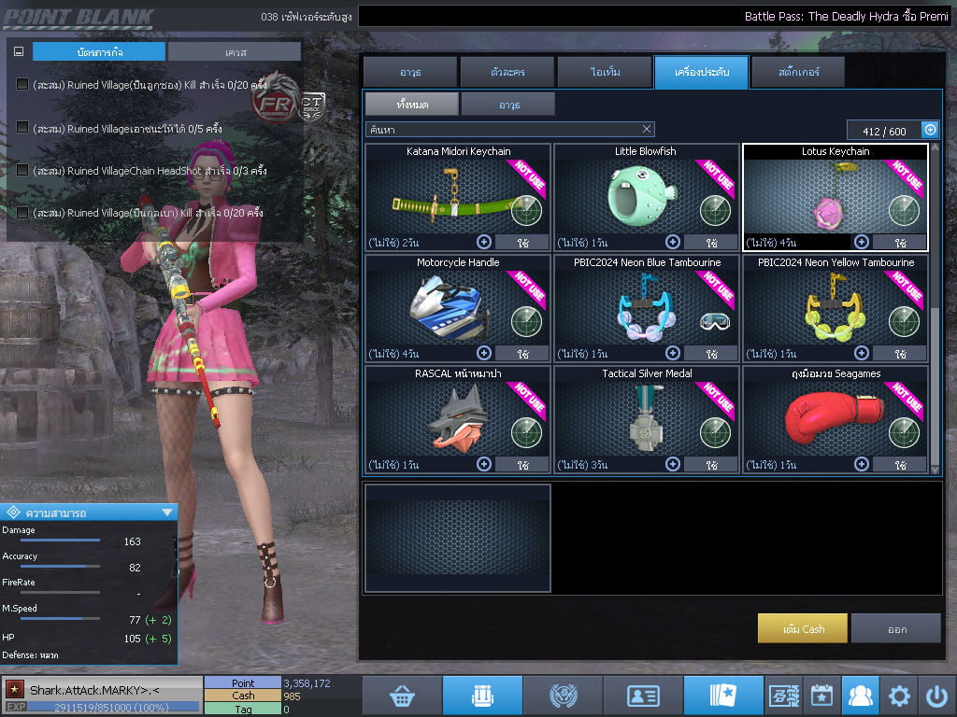Switch to the สติกเกอร์ tab
957x717 pixels.
[798, 72]
